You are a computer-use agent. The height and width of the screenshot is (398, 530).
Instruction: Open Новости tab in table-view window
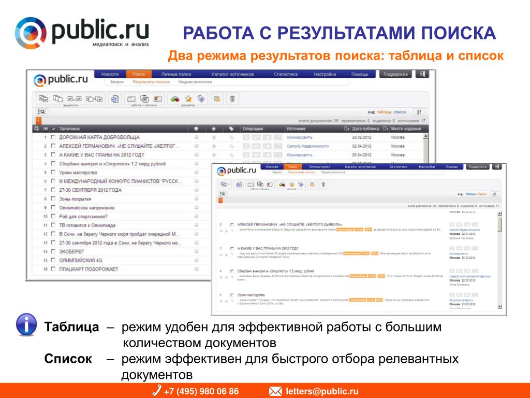click(x=110, y=74)
